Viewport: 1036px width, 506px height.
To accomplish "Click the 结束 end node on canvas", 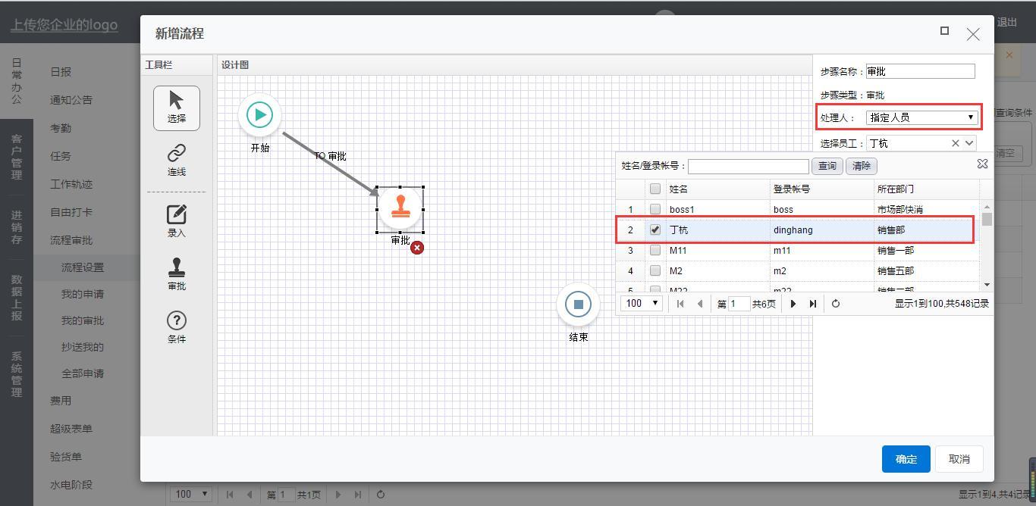I will 578,305.
